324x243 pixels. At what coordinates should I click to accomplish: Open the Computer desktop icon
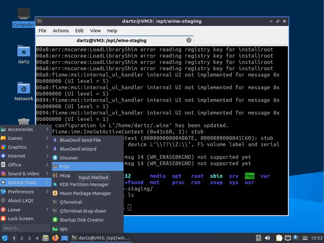tap(23, 17)
